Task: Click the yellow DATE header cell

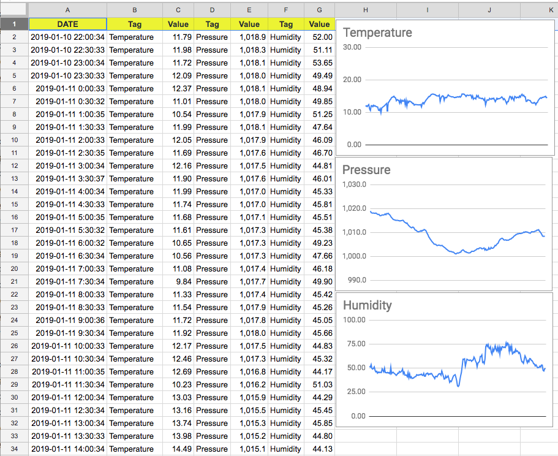Action: [x=67, y=24]
